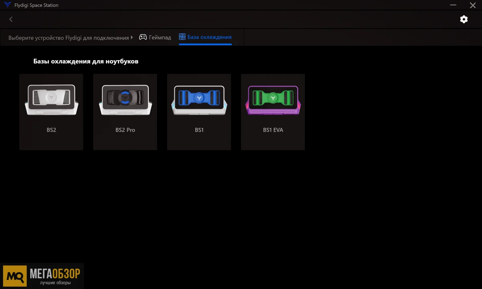Switch to the Геймпад tab

click(x=155, y=37)
